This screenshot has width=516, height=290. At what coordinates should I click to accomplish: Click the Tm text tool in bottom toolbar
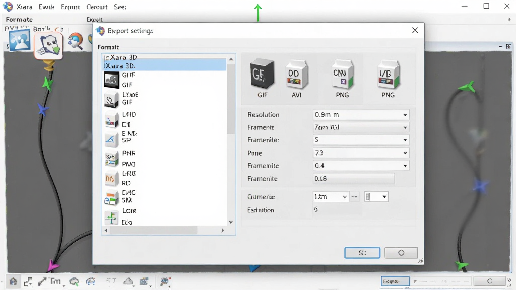click(55, 281)
